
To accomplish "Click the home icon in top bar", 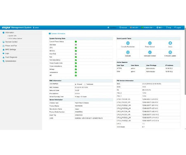I will pos(108,28).
